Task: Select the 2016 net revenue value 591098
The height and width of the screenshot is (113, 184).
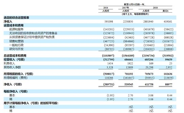Action: tap(109, 21)
